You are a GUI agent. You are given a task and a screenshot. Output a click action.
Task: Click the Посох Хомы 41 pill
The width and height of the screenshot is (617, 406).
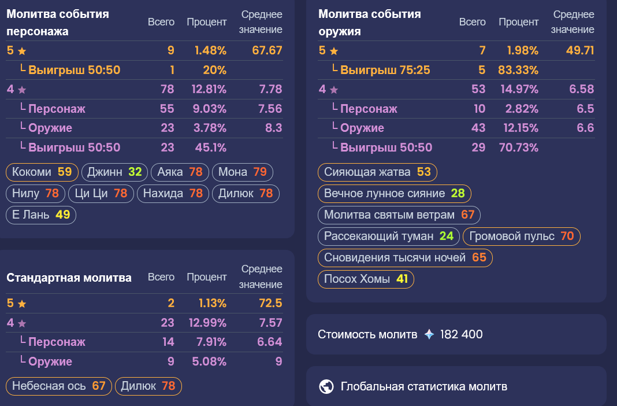[x=366, y=279]
